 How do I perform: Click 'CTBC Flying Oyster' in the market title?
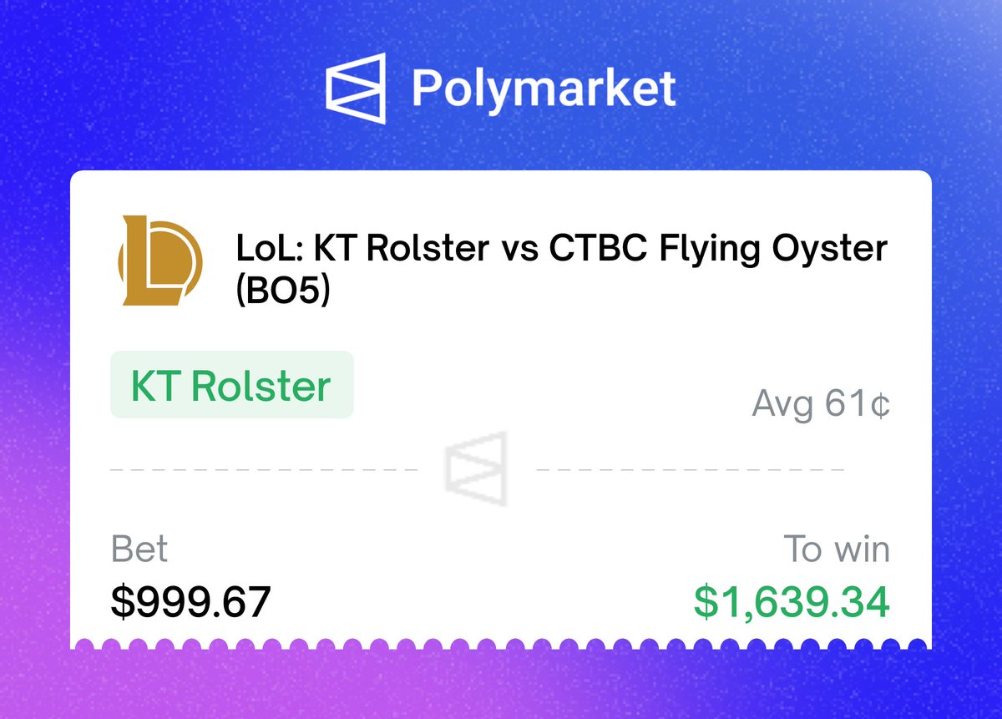717,249
